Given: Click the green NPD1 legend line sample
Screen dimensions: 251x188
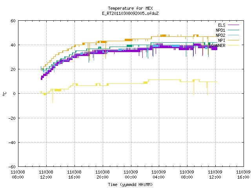Looking at the screenshot, I should 233,30.
